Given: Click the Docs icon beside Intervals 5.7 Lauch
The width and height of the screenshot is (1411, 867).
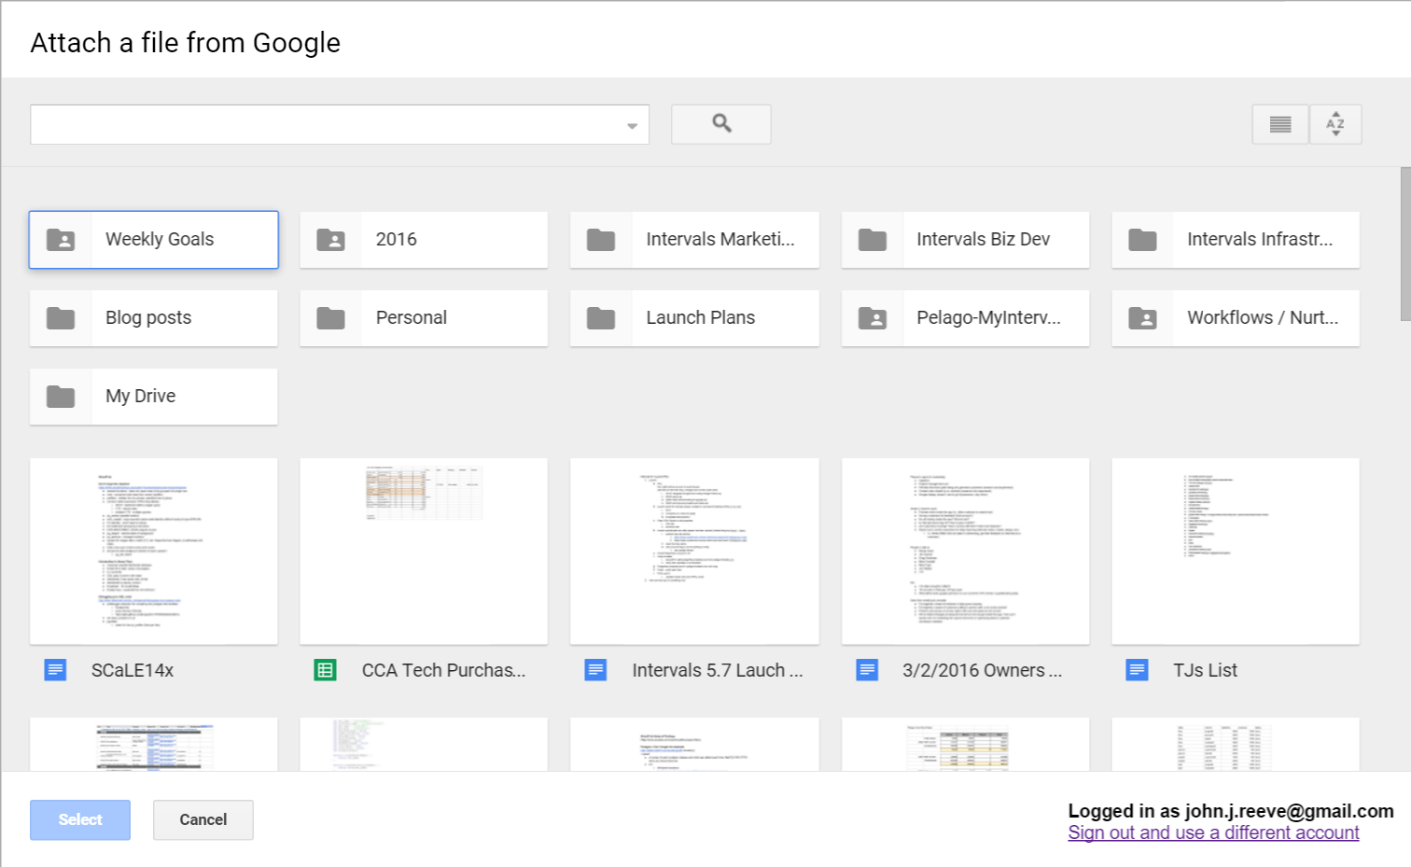Looking at the screenshot, I should pyautogui.click(x=595, y=670).
